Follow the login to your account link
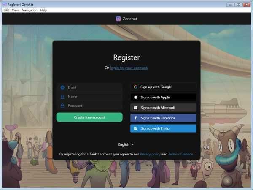The width and height of the screenshot is (253, 190). tap(129, 68)
